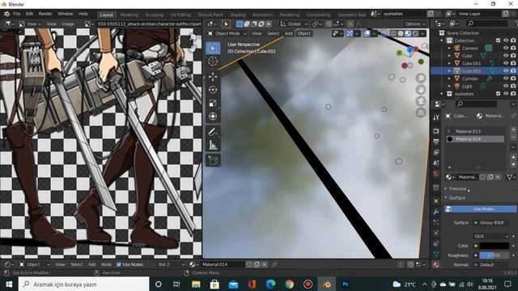Screen dimensions: 518x291
Task: Open the Render menu
Action: pos(45,14)
